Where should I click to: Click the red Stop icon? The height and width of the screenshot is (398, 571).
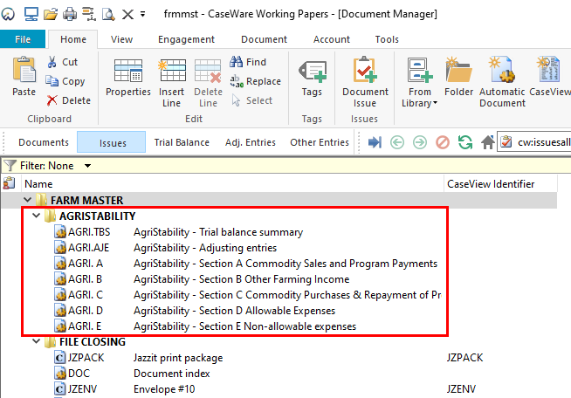point(443,142)
